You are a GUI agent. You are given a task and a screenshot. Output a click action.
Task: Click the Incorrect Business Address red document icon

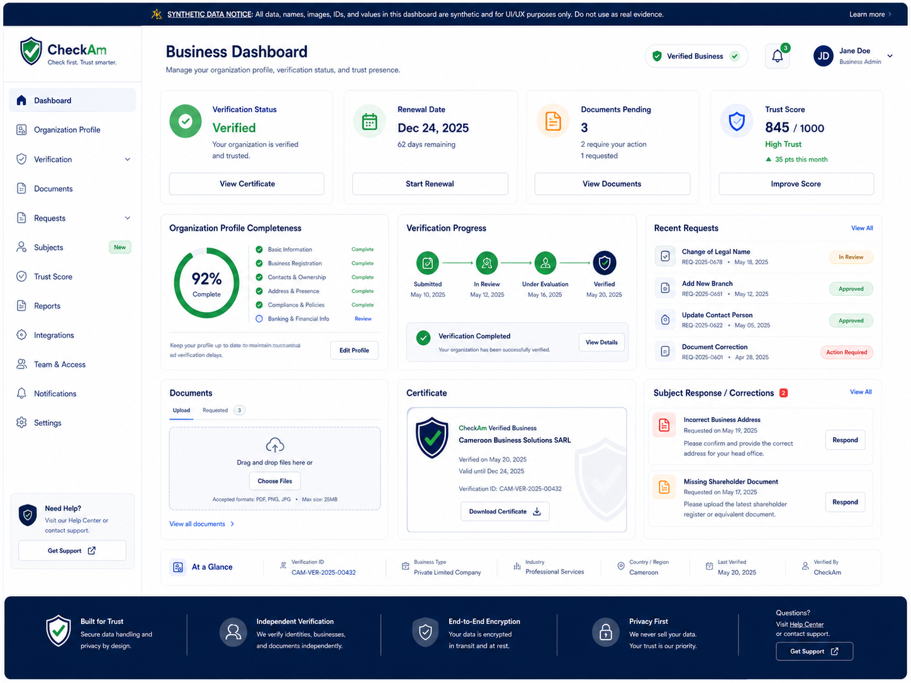point(664,425)
